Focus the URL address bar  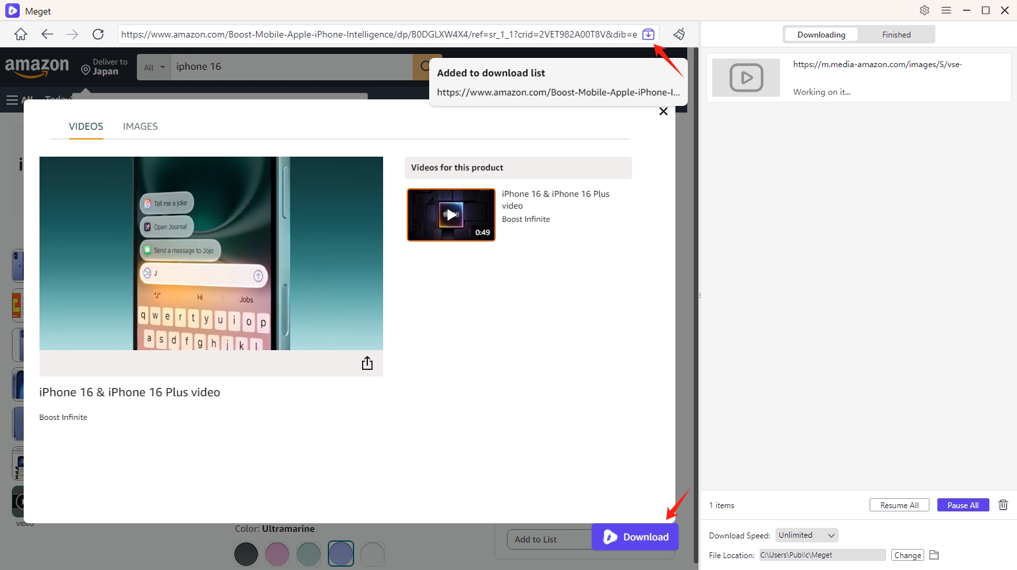click(379, 34)
